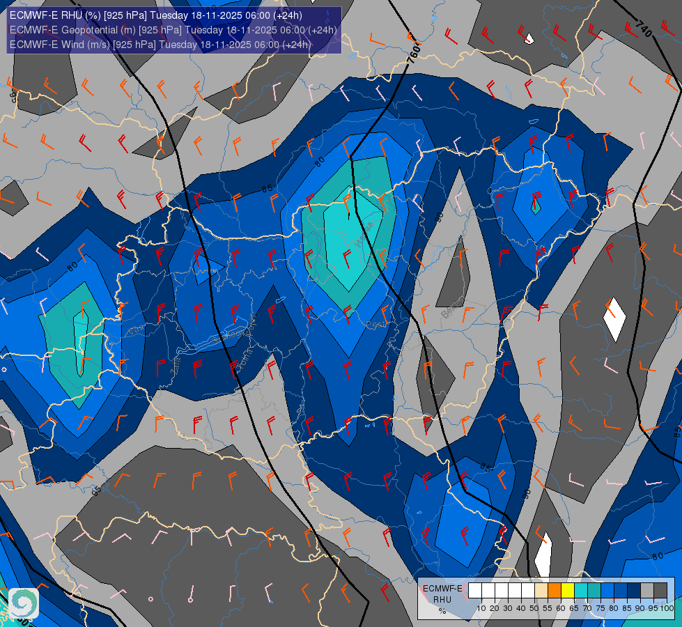Pick the dark gray 95-100 legend swatch
The image size is (682, 627).
[660, 590]
